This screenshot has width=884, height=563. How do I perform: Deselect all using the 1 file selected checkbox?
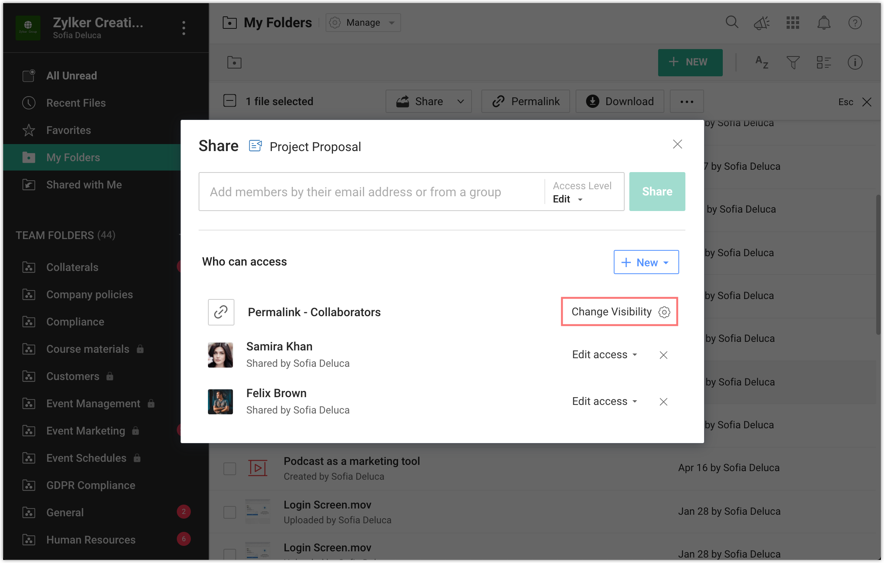(x=230, y=101)
